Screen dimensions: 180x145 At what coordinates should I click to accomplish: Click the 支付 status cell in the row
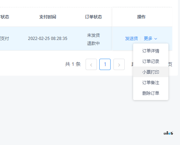4,39
